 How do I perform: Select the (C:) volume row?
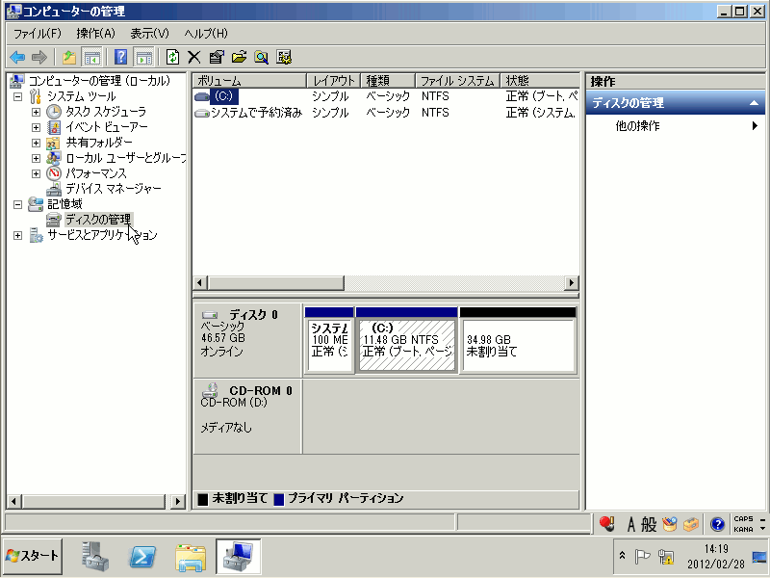[386, 96]
